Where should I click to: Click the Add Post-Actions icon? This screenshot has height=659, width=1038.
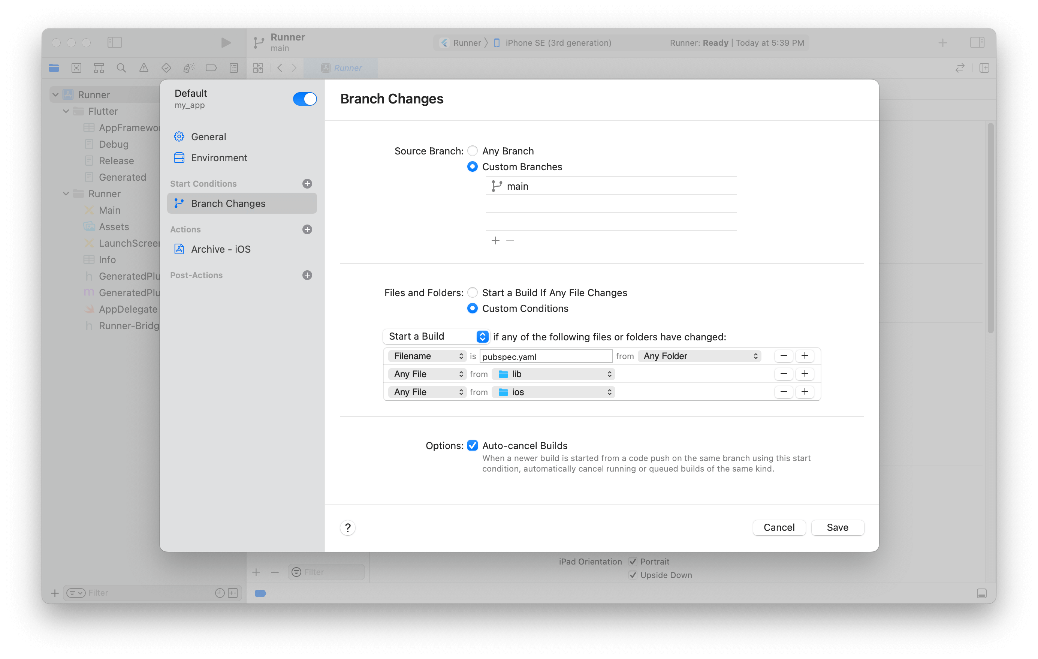point(309,275)
